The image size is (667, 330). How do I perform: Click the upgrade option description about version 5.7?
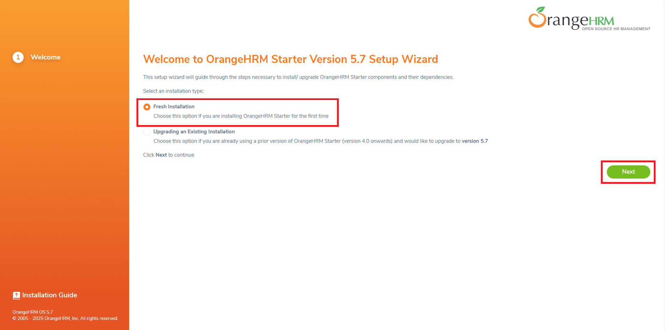321,141
